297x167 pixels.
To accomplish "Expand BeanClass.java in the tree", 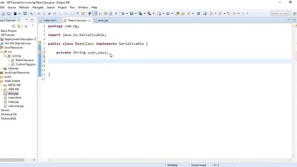I will point(9,60).
